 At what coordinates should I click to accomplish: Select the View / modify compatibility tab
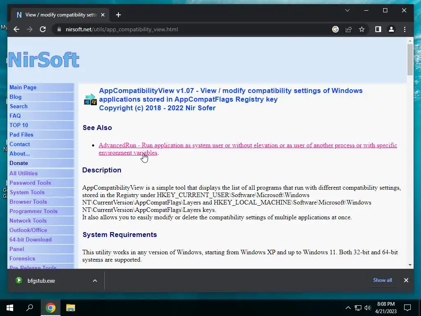[x=60, y=15]
